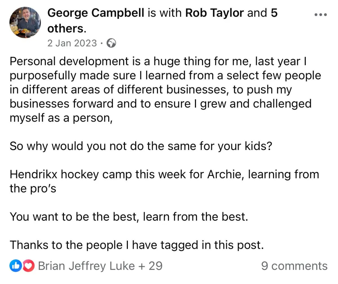Click the blue thumbs-up Like reaction icon
The height and width of the screenshot is (284, 338).
coord(15,266)
